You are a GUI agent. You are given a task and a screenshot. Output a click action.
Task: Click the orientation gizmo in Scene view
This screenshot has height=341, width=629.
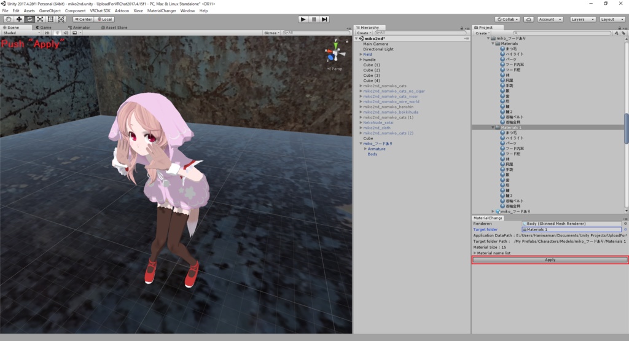pyautogui.click(x=335, y=53)
